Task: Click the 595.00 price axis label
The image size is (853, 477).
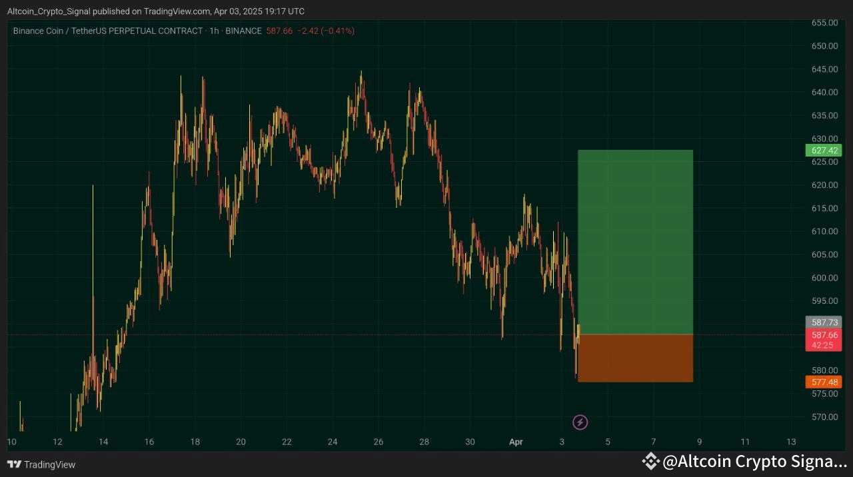Action: pyautogui.click(x=824, y=301)
